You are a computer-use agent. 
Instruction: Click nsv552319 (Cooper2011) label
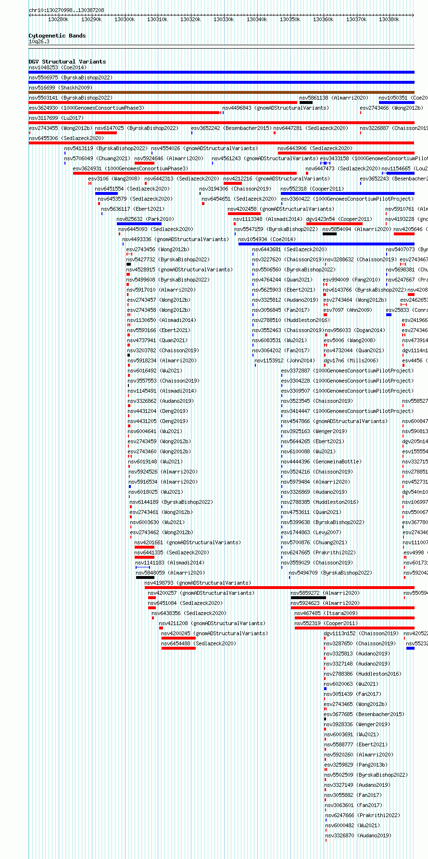tap(326, 623)
